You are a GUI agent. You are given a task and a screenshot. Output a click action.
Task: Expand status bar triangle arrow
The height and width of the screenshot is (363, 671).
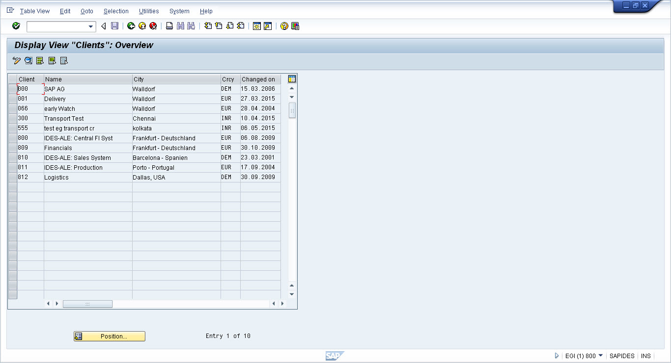tap(557, 356)
